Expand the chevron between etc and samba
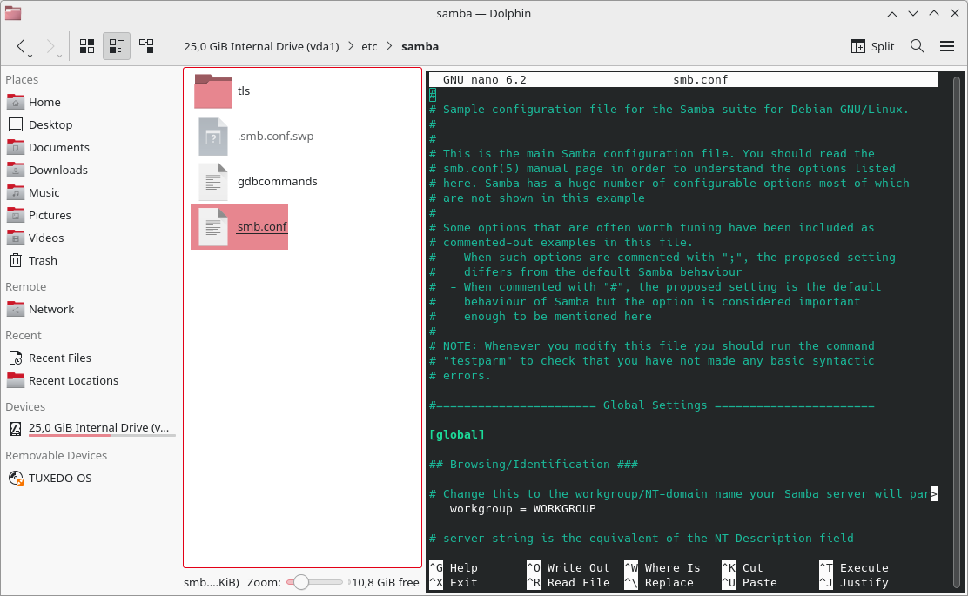Viewport: 968px width, 596px height. coord(389,46)
